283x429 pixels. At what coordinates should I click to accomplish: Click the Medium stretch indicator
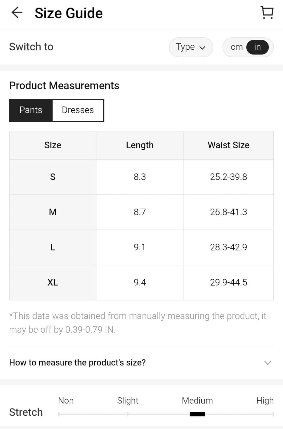point(197,414)
